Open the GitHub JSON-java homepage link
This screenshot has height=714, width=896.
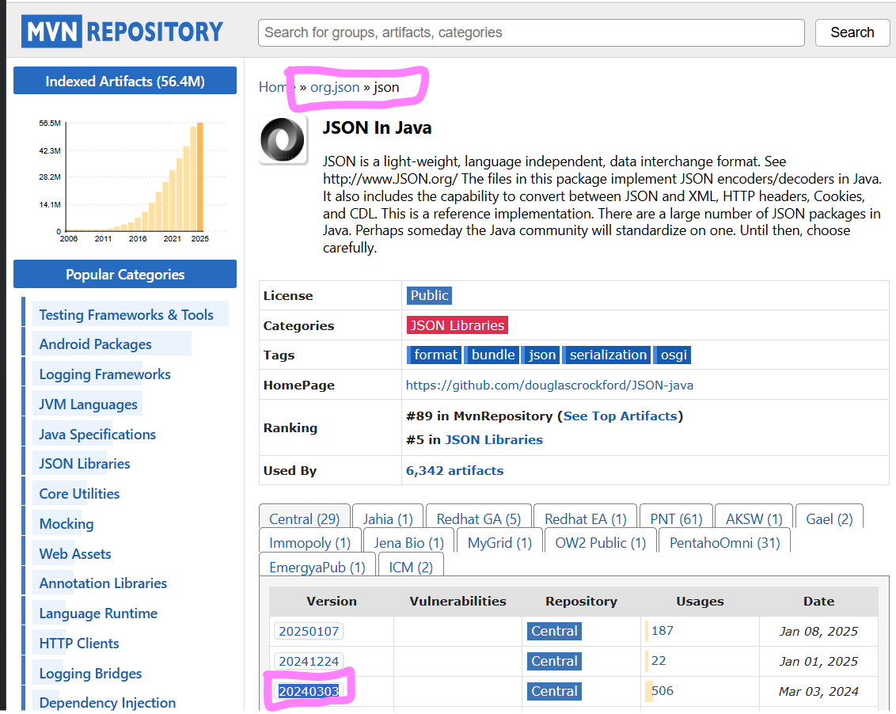[550, 385]
